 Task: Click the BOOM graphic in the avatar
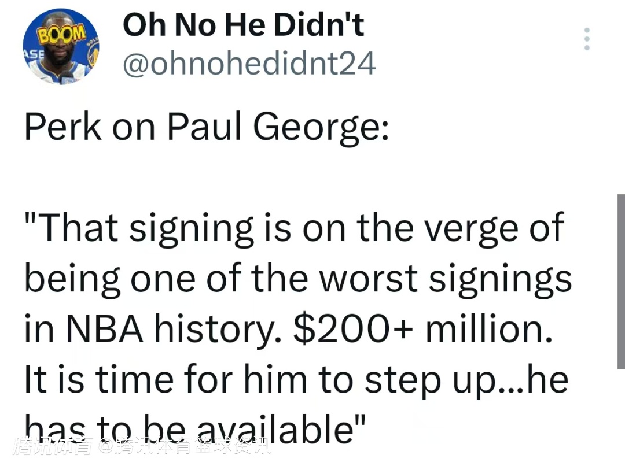click(x=61, y=32)
